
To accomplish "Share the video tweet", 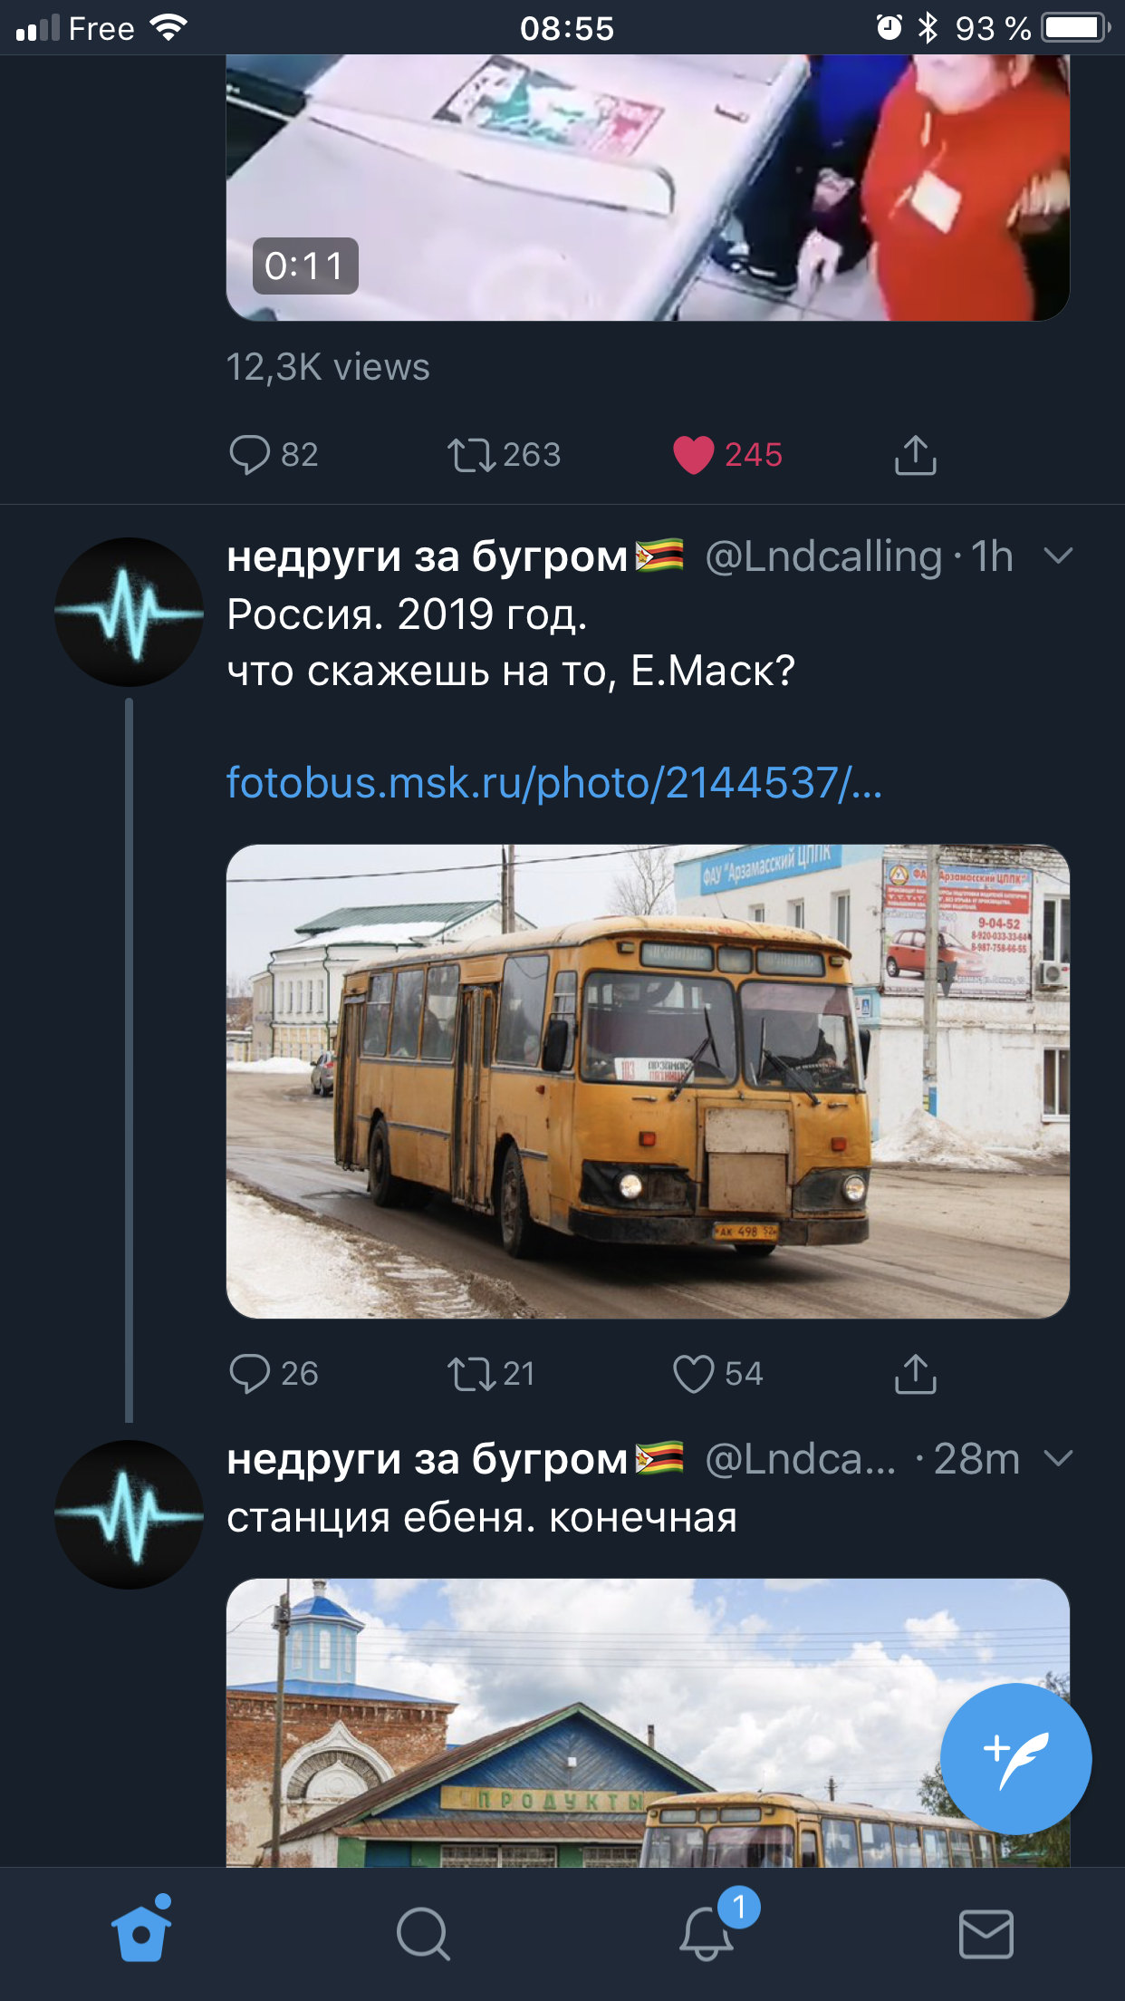I will click(915, 454).
